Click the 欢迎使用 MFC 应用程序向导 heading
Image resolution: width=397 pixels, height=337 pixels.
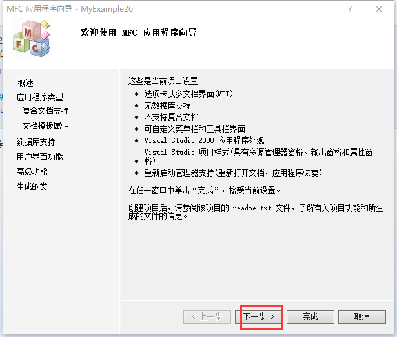(x=139, y=33)
